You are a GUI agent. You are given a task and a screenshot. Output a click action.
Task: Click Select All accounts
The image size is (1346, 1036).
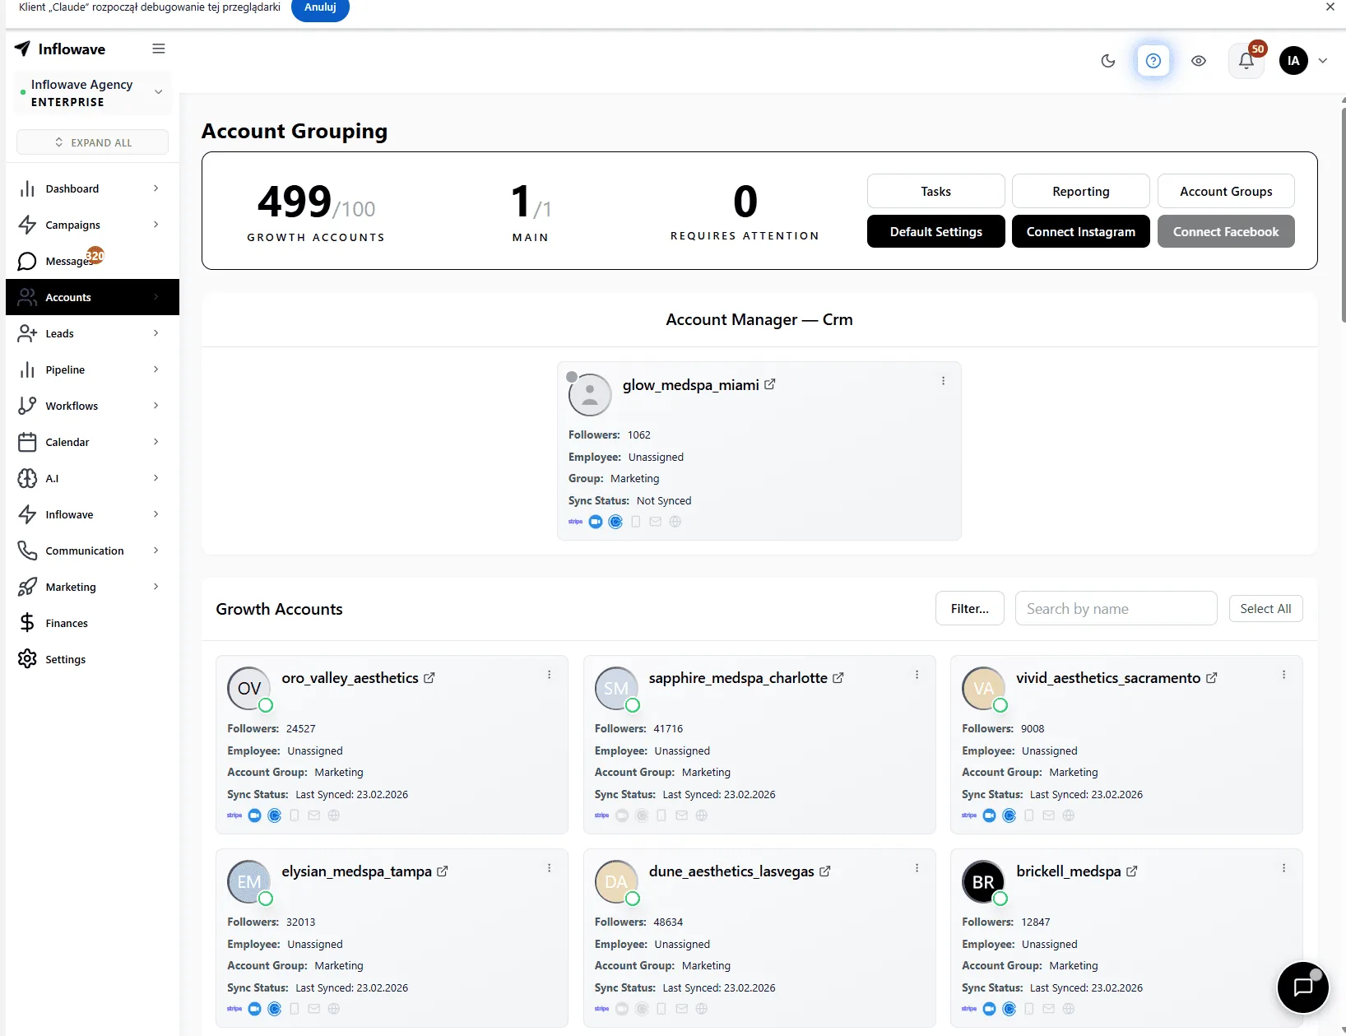(x=1265, y=608)
